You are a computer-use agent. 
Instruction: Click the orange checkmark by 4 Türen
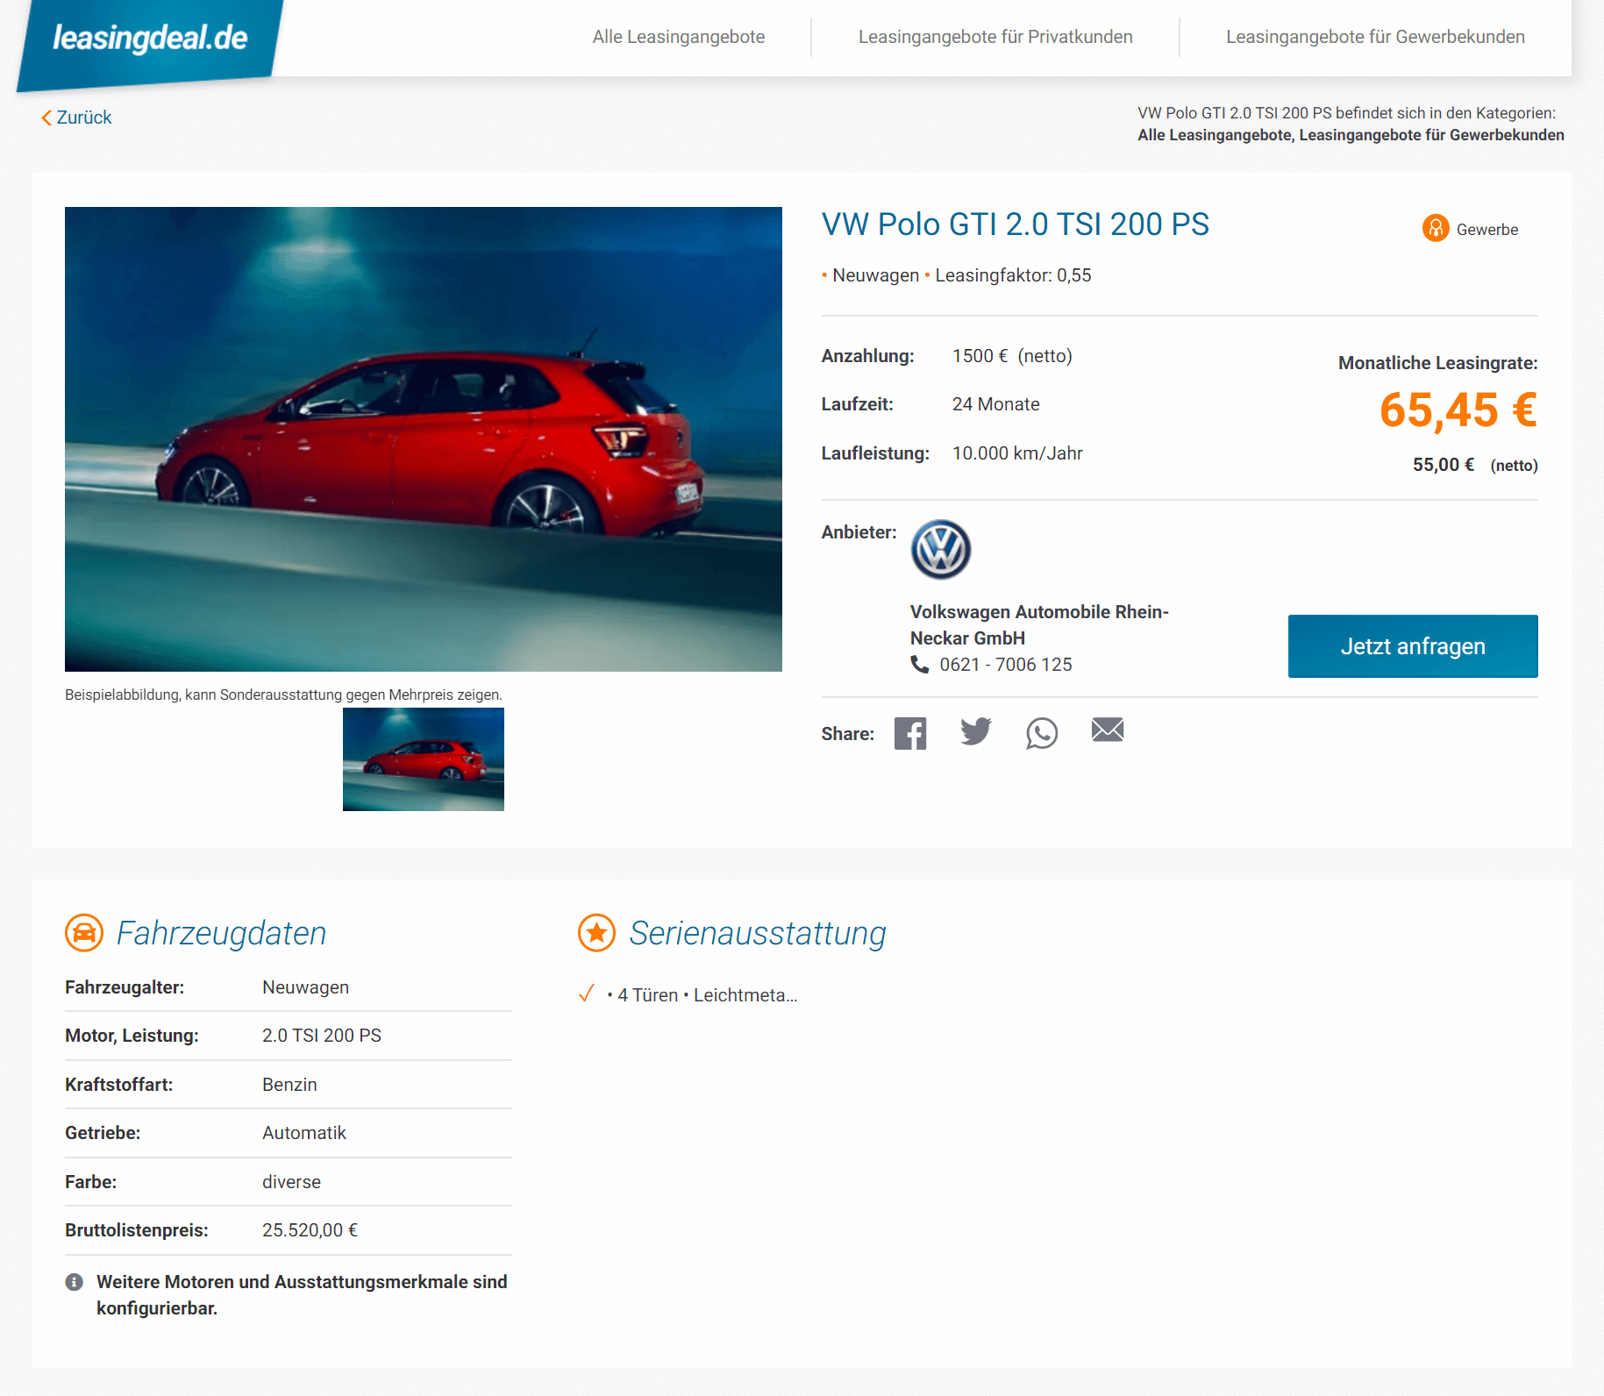pos(587,994)
